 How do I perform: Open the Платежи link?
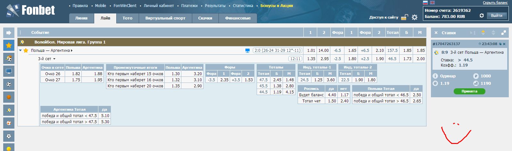189,6
